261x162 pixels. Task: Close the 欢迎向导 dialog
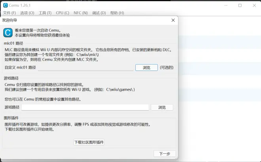173,20
